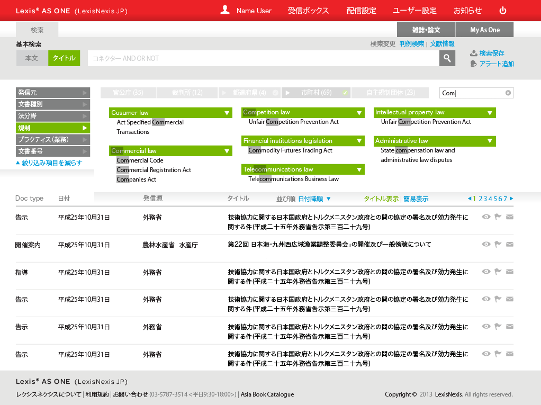Open ユーザー設定 in header menu
Image resolution: width=541 pixels, height=405 pixels.
click(x=414, y=11)
